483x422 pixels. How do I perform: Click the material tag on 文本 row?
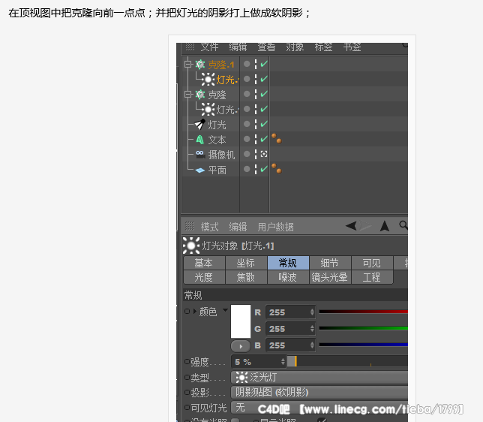[277, 138]
